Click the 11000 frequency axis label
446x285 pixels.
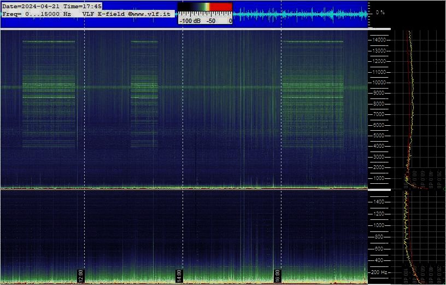tap(379, 72)
